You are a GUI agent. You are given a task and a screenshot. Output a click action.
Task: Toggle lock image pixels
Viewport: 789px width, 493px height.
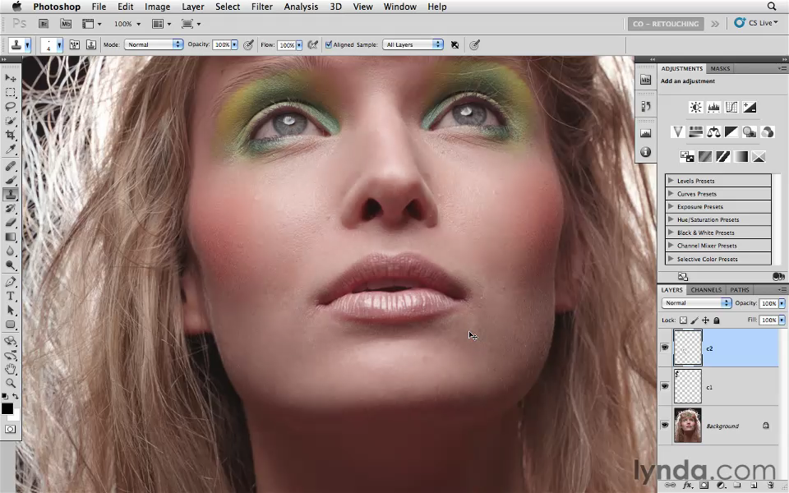click(x=694, y=320)
